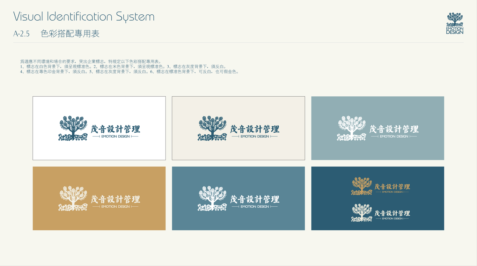
Task: Click the 'Visual Identification System' heading
Action: pos(84,16)
